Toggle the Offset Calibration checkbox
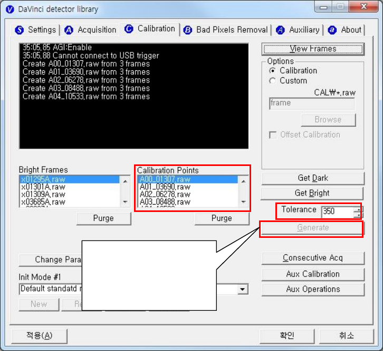 (273, 135)
